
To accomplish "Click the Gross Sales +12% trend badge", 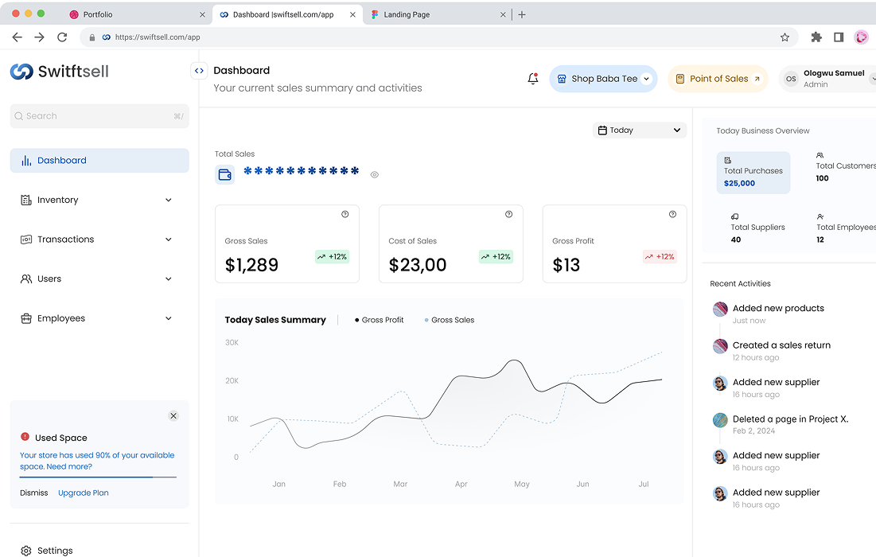I will pos(333,257).
